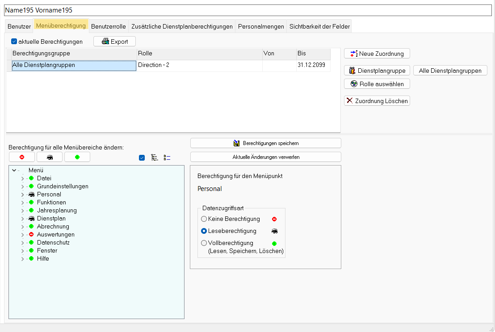Click the list view icon above the menu tree
The image size is (495, 332).
pos(167,158)
